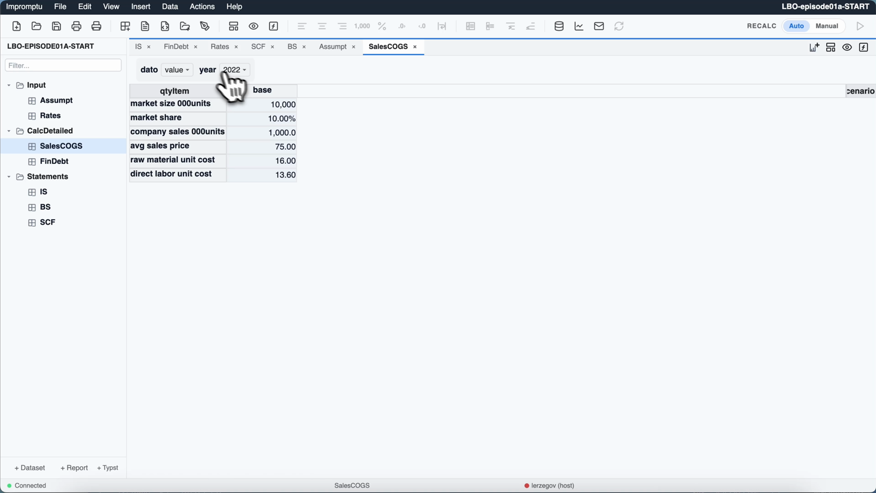Create a new file from the toolbar

coord(16,26)
